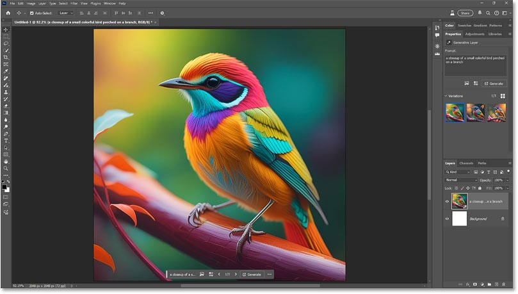Collapse the Variations section
The image size is (518, 294).
pyautogui.click(x=446, y=96)
